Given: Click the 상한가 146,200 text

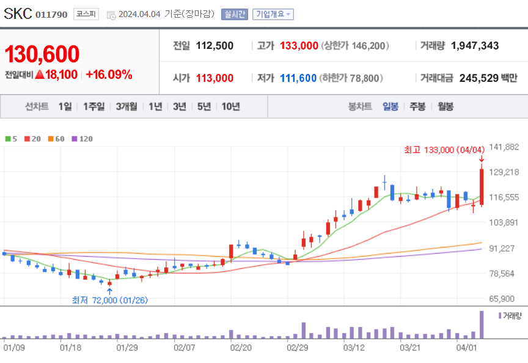Looking at the screenshot, I should (355, 45).
